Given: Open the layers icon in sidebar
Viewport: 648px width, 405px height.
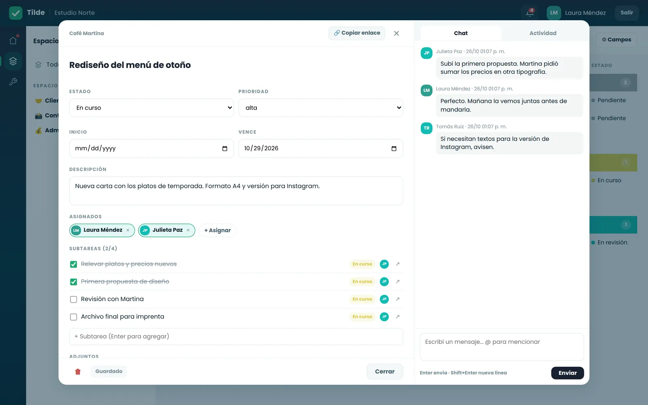Looking at the screenshot, I should [x=13, y=61].
